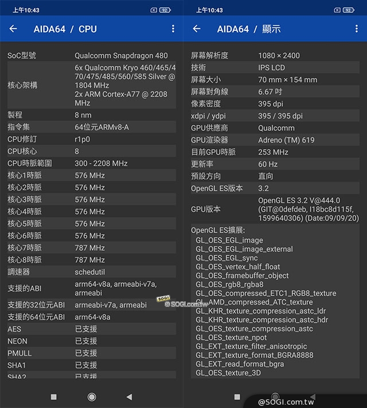This screenshot has width=367, height=408.
Task: Tap 'AIDA64 / 顯示' title
Action: (249, 29)
